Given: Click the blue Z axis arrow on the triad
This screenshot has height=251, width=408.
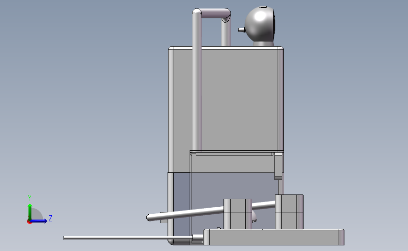Looking at the screenshot, I should coord(39,221).
